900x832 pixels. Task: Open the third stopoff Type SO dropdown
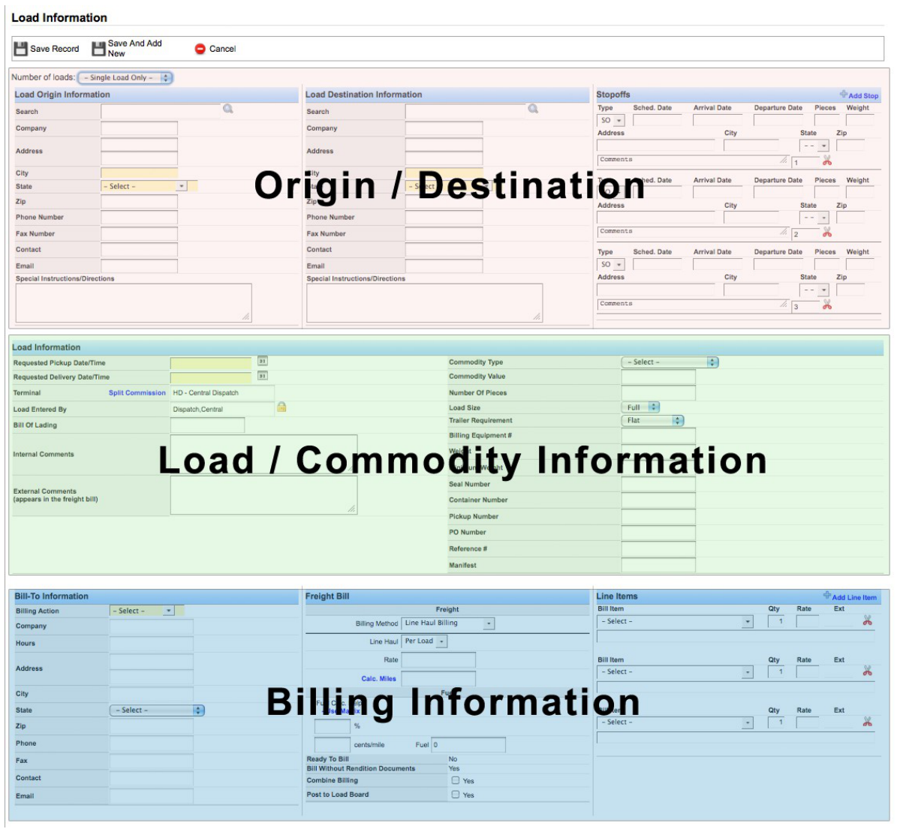tap(611, 265)
